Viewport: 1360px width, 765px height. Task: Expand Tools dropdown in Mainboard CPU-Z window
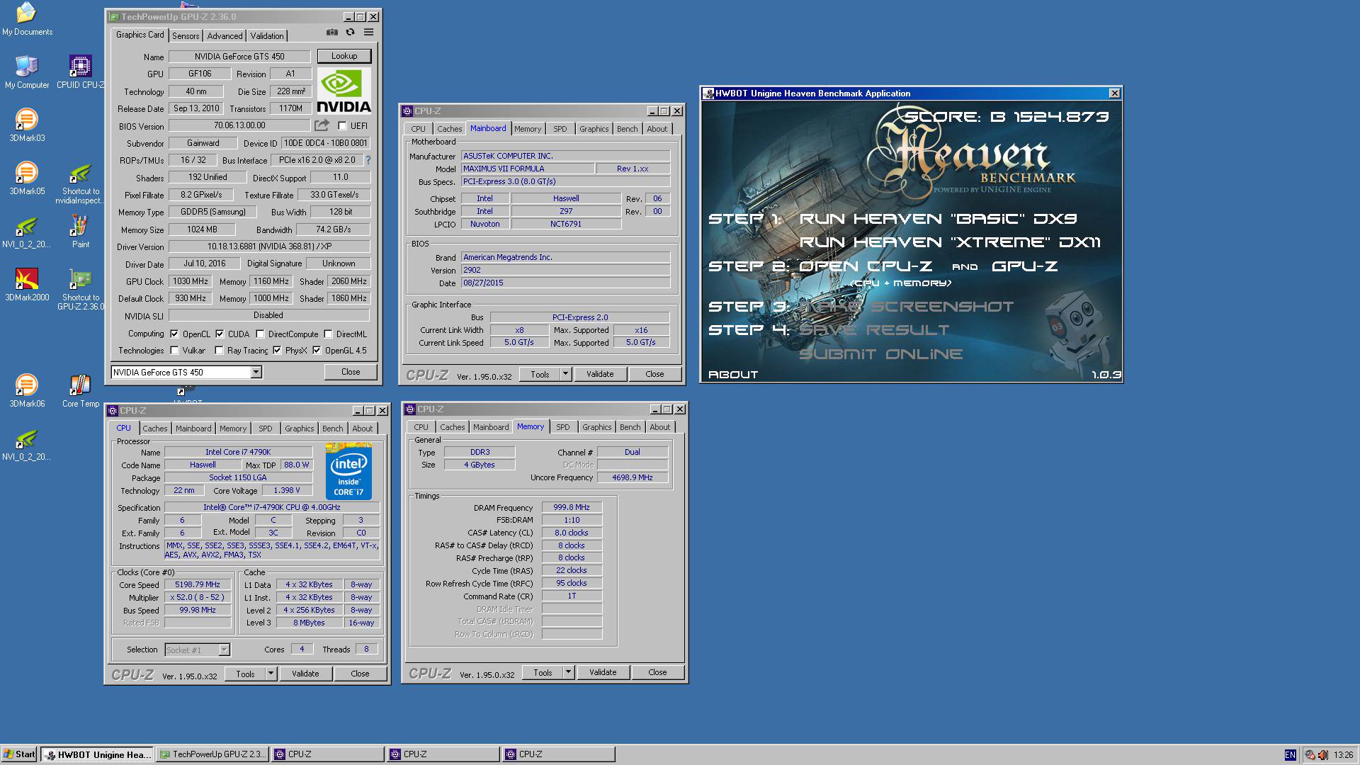coord(565,374)
